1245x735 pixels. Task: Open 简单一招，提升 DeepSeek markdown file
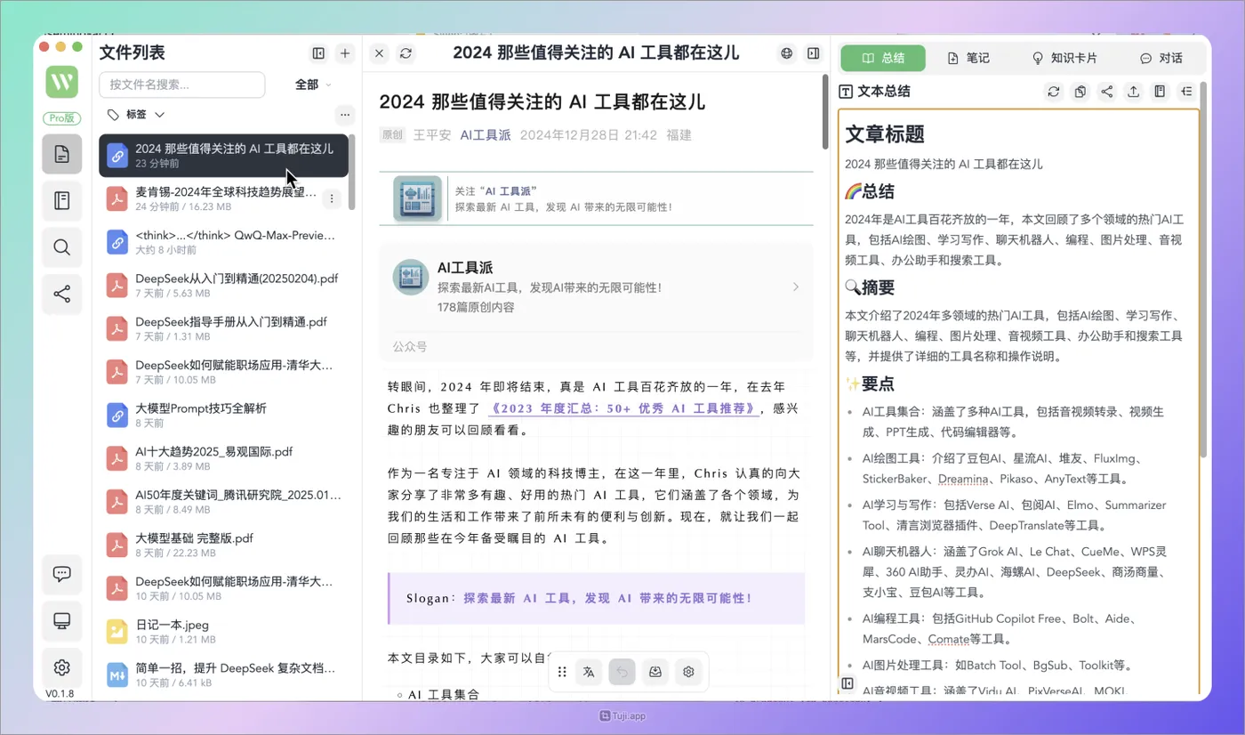(x=223, y=674)
